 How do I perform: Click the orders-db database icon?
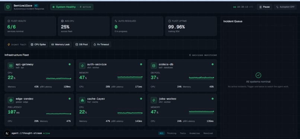tap(154, 66)
